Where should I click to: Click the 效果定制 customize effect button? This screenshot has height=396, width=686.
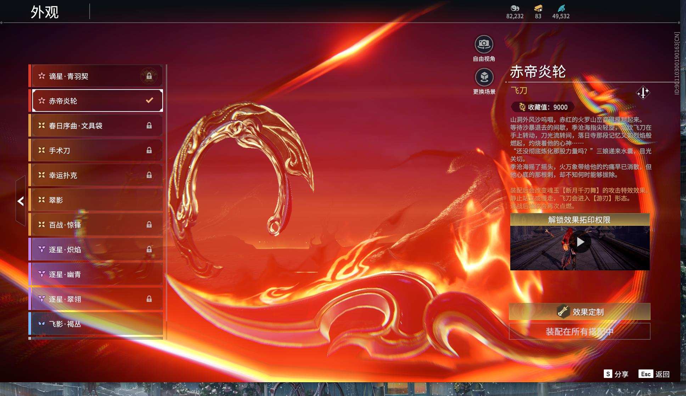pos(580,312)
